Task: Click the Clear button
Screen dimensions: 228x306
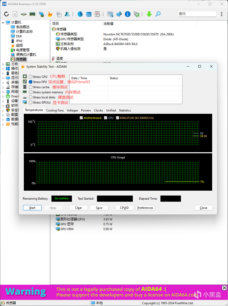Action: click(x=78, y=208)
